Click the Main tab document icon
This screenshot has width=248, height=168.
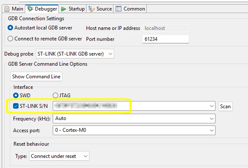click(7, 9)
